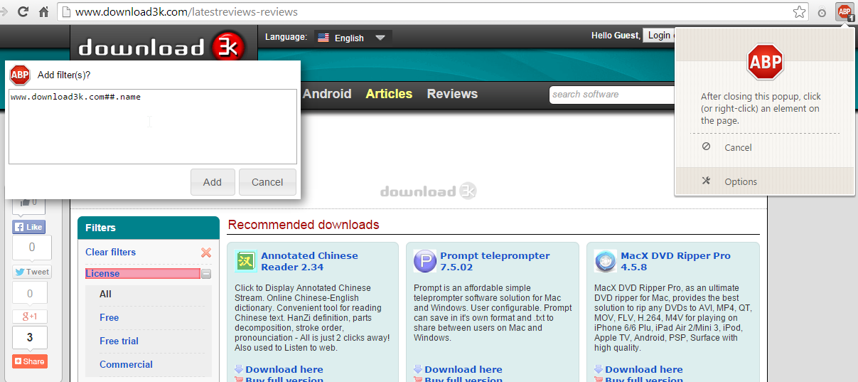Open the Android navigation tab

[x=327, y=94]
